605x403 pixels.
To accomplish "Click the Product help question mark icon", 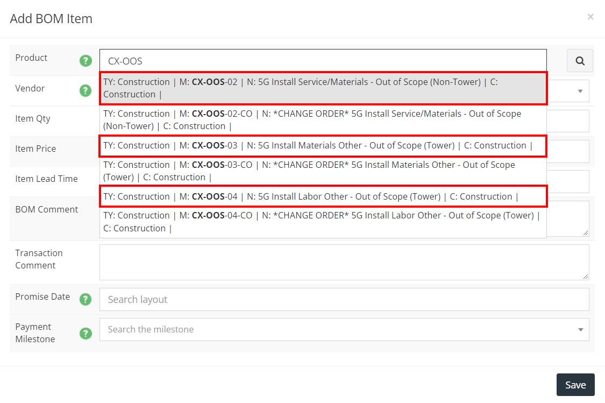I will tap(86, 61).
